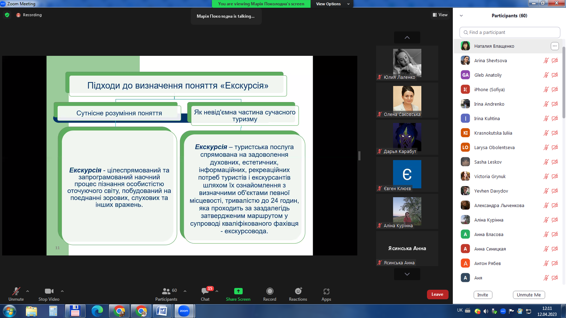Viewport: 566px width, 318px height.
Task: Open the Participants panel icon in toolbar
Action: click(x=166, y=291)
